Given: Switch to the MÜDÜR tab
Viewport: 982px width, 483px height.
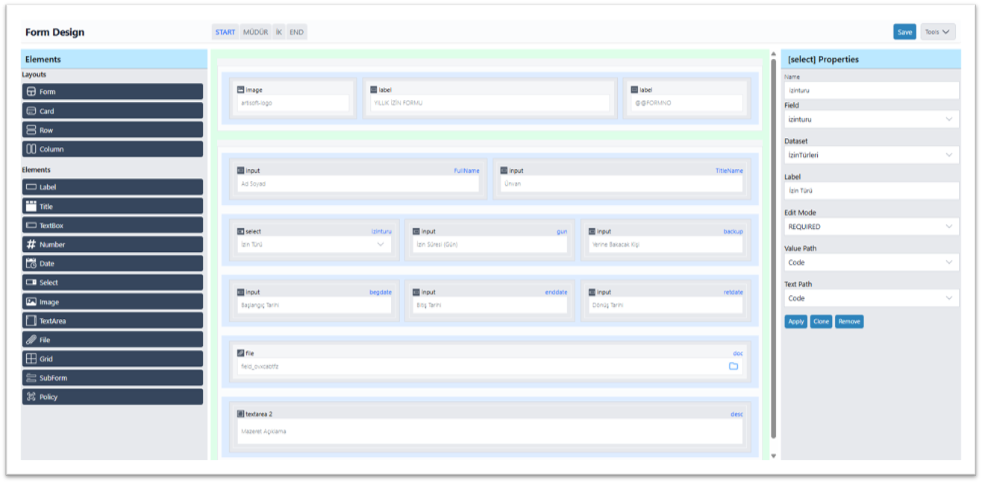Looking at the screenshot, I should (x=255, y=32).
